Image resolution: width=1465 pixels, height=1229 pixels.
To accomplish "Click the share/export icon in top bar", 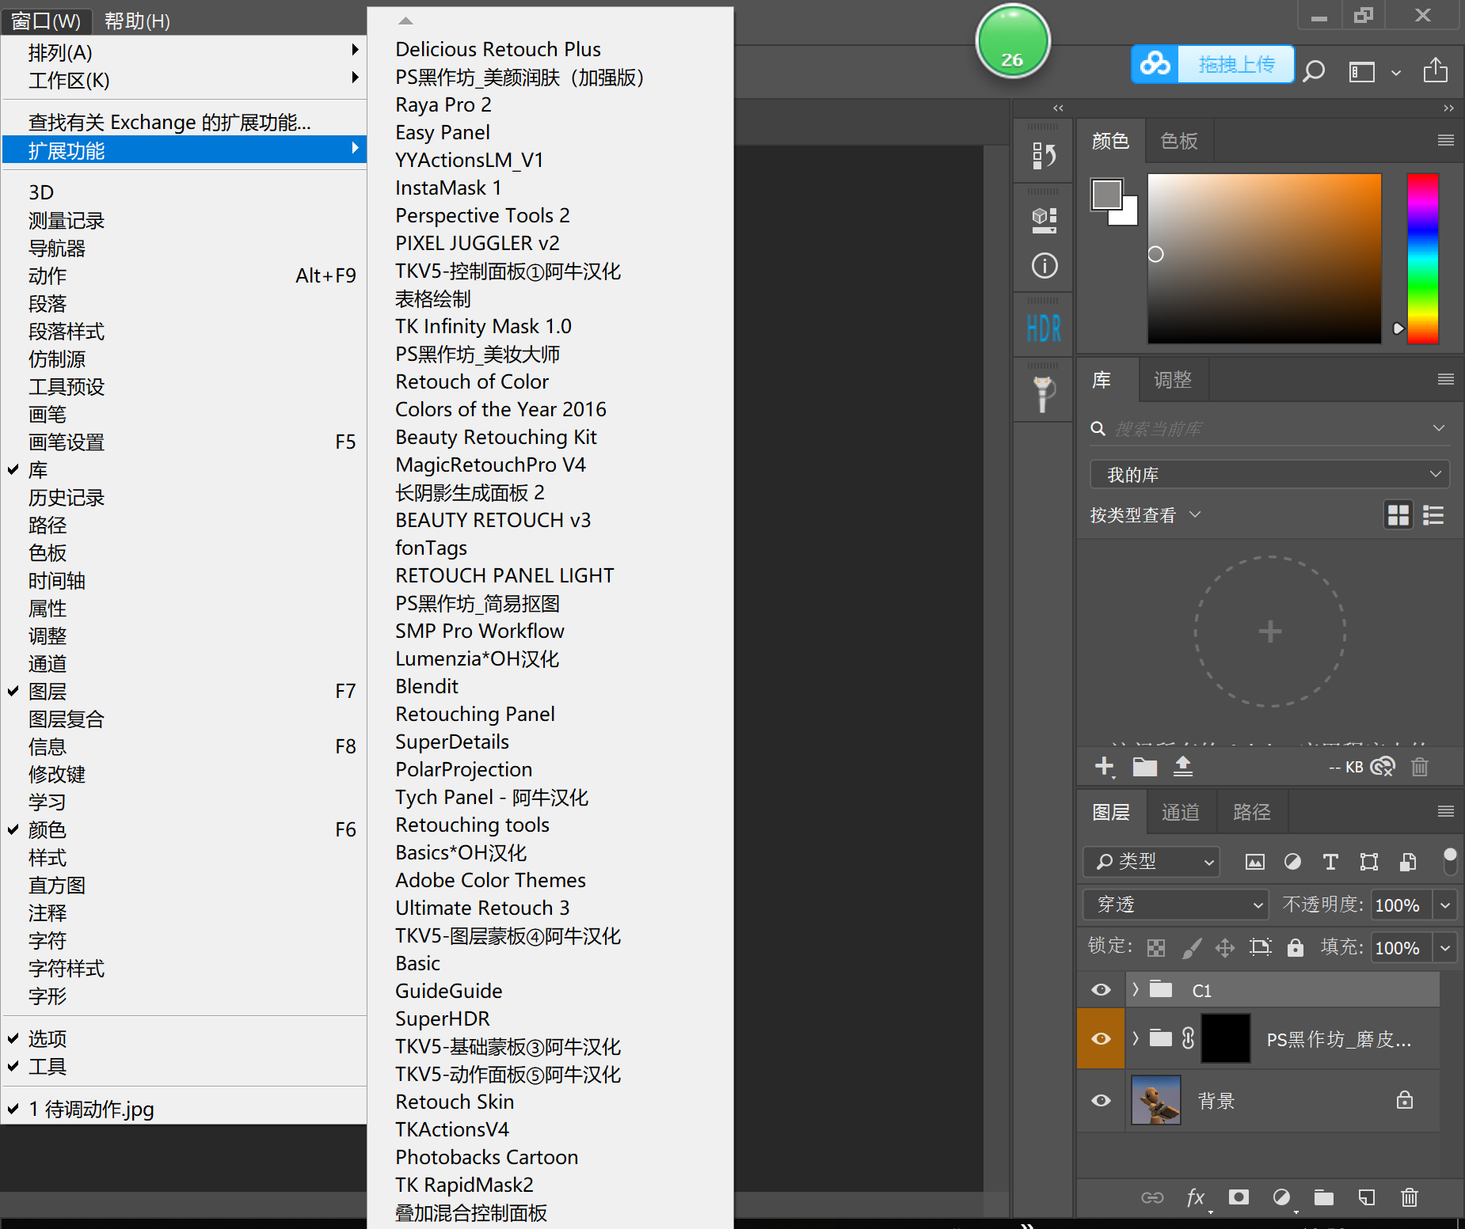I will click(x=1435, y=70).
